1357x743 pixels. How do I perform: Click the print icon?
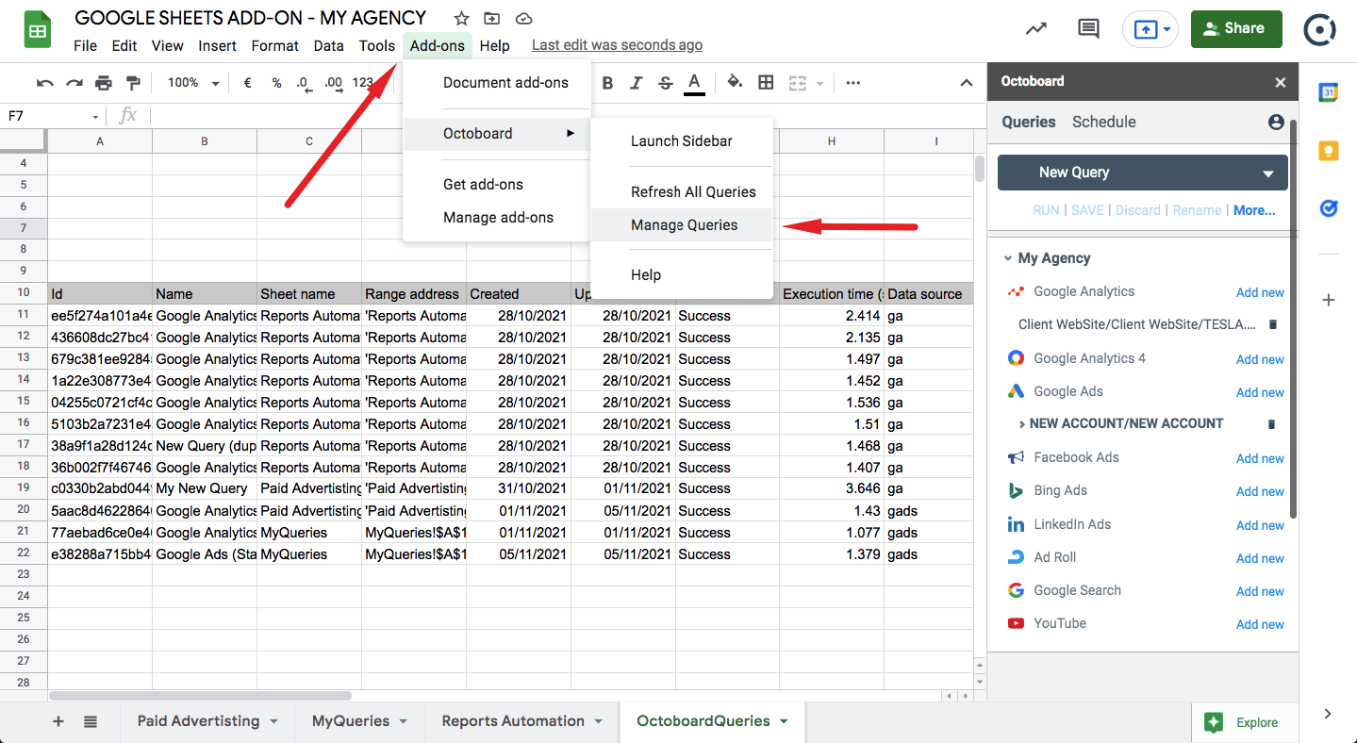click(x=104, y=83)
